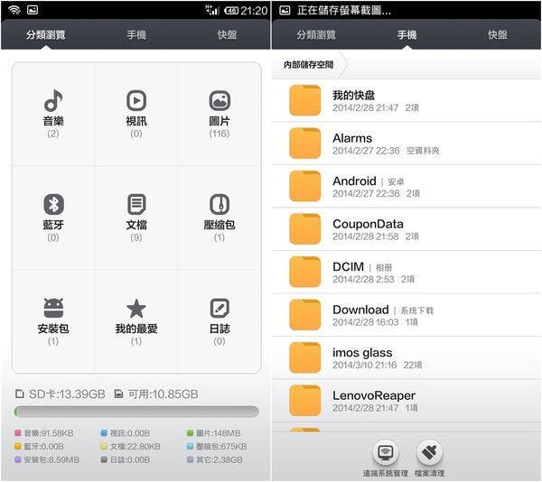Screen dimensions: 542x482
Task: Tap the Download 系统下载 alias label
Action: tap(416, 311)
